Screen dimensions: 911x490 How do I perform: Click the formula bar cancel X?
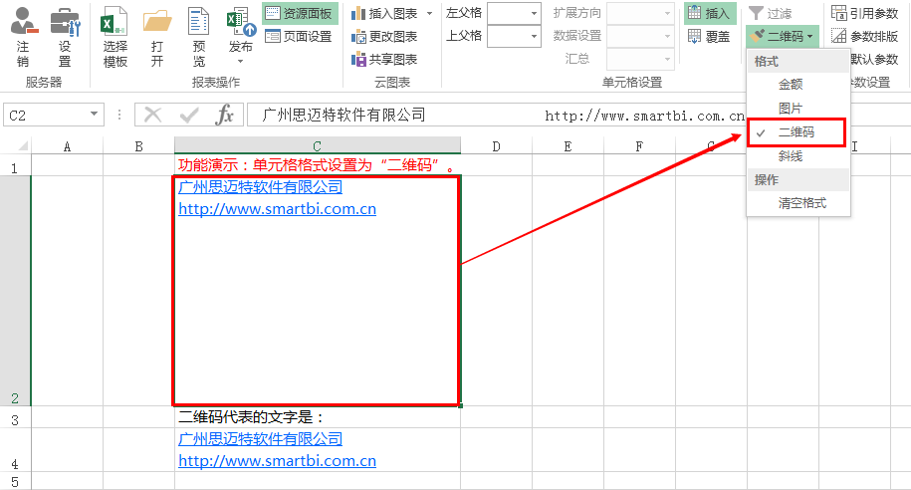152,115
